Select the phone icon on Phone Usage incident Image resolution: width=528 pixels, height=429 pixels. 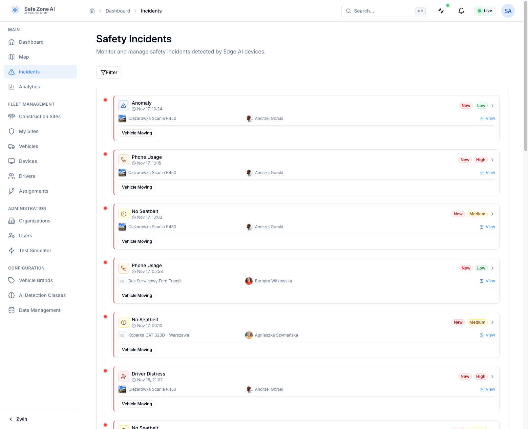(123, 159)
